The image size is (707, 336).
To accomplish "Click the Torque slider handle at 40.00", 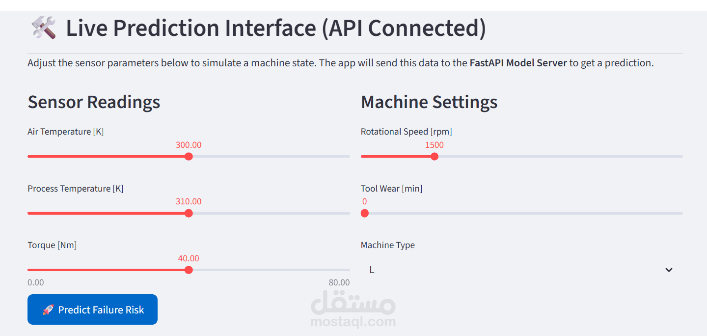I will (189, 270).
